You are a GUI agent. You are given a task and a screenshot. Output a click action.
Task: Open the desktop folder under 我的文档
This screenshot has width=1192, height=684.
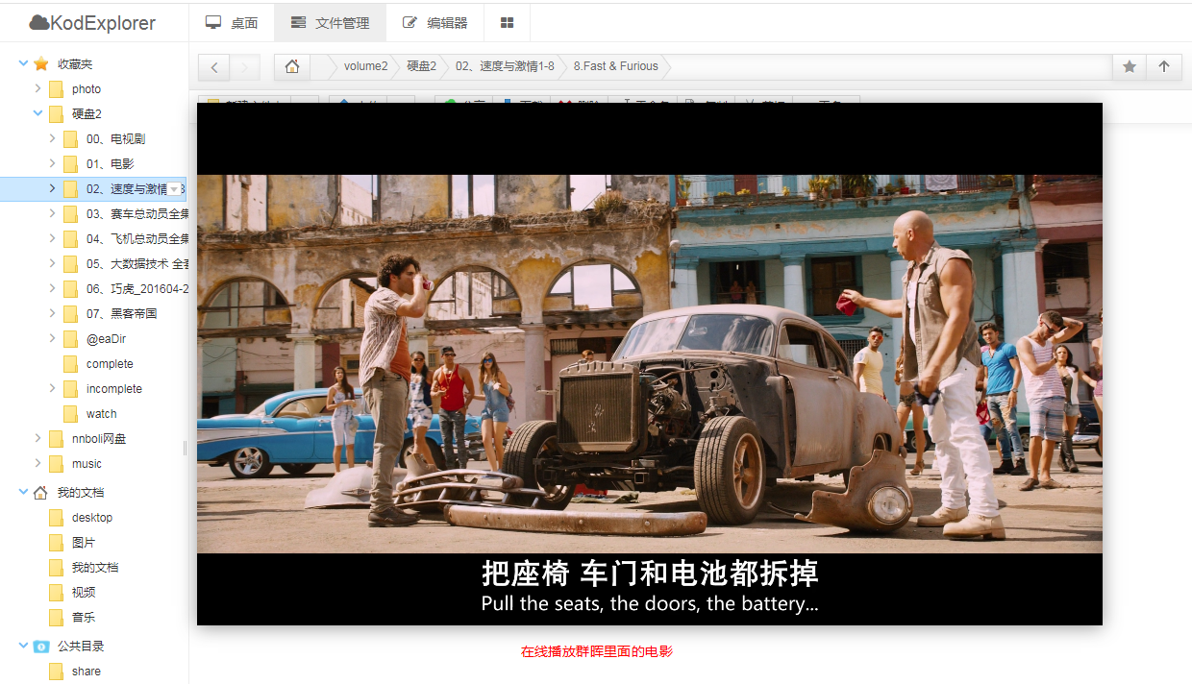[x=92, y=517]
